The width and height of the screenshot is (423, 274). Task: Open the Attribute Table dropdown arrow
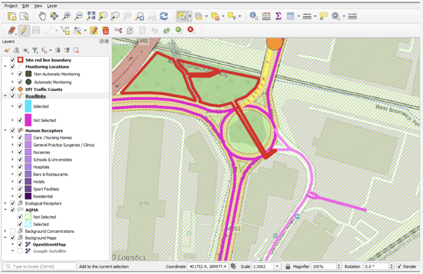[298, 16]
